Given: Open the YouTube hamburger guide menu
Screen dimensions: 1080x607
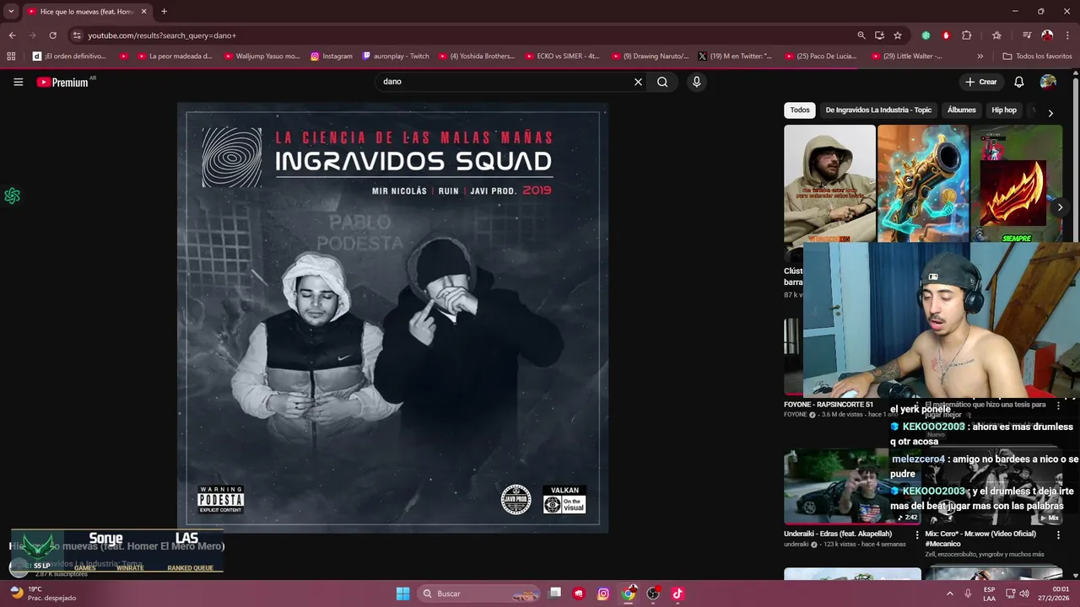Looking at the screenshot, I should pos(18,82).
